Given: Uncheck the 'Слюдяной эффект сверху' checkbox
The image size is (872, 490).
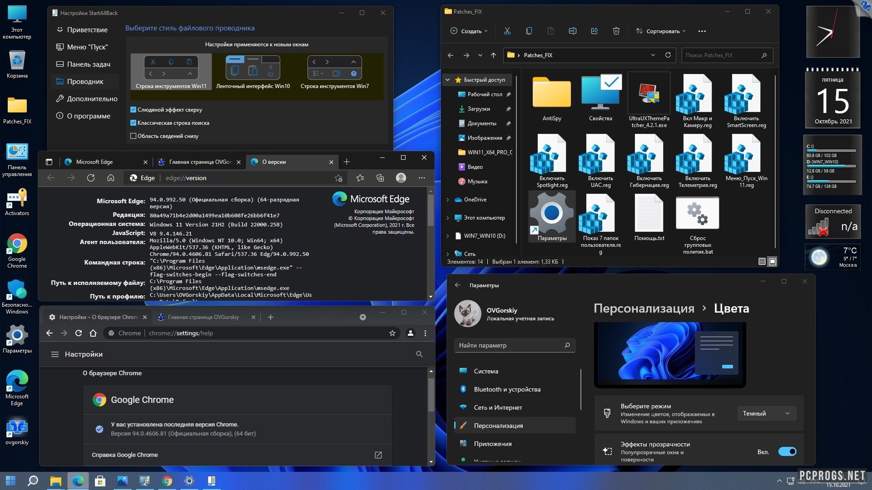Looking at the screenshot, I should coord(133,110).
